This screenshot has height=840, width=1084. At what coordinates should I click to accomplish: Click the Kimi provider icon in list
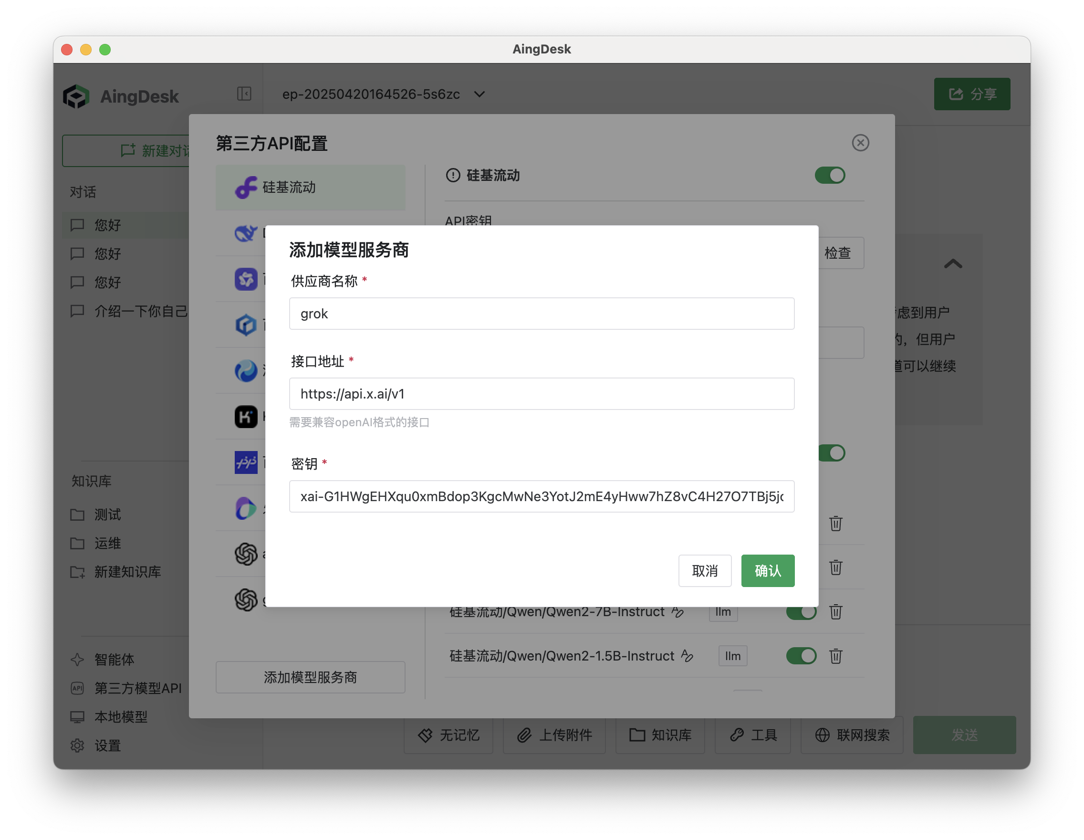[246, 417]
